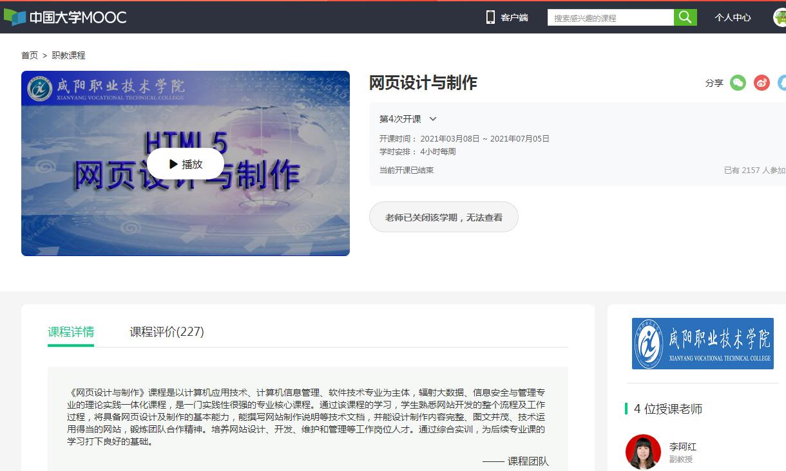
Task: Click the search courses input field
Action: pos(610,18)
